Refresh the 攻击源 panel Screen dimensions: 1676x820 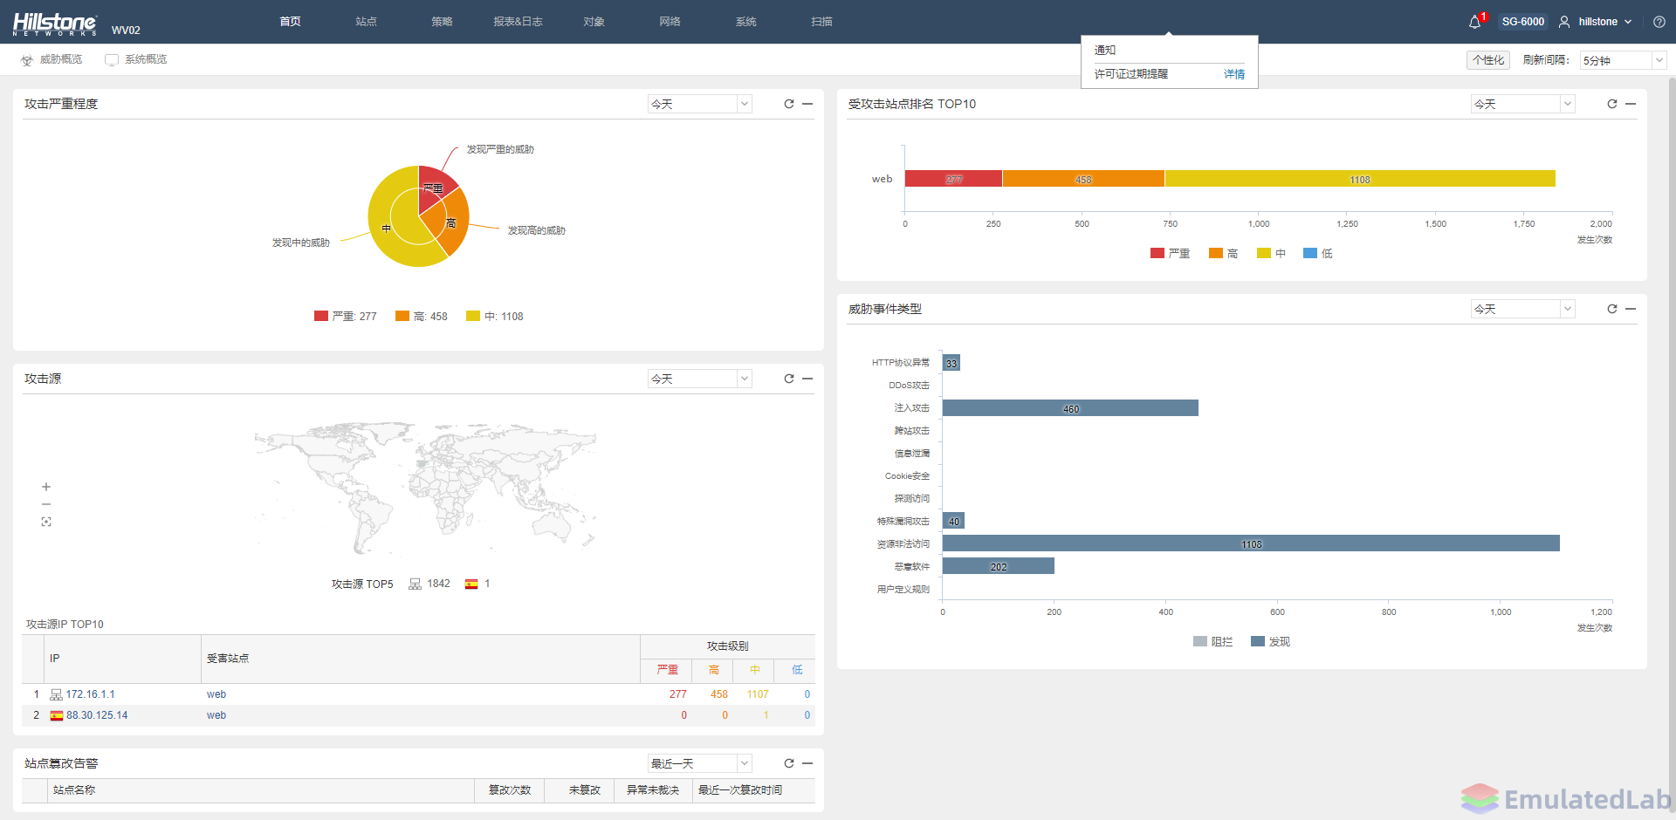(x=789, y=379)
